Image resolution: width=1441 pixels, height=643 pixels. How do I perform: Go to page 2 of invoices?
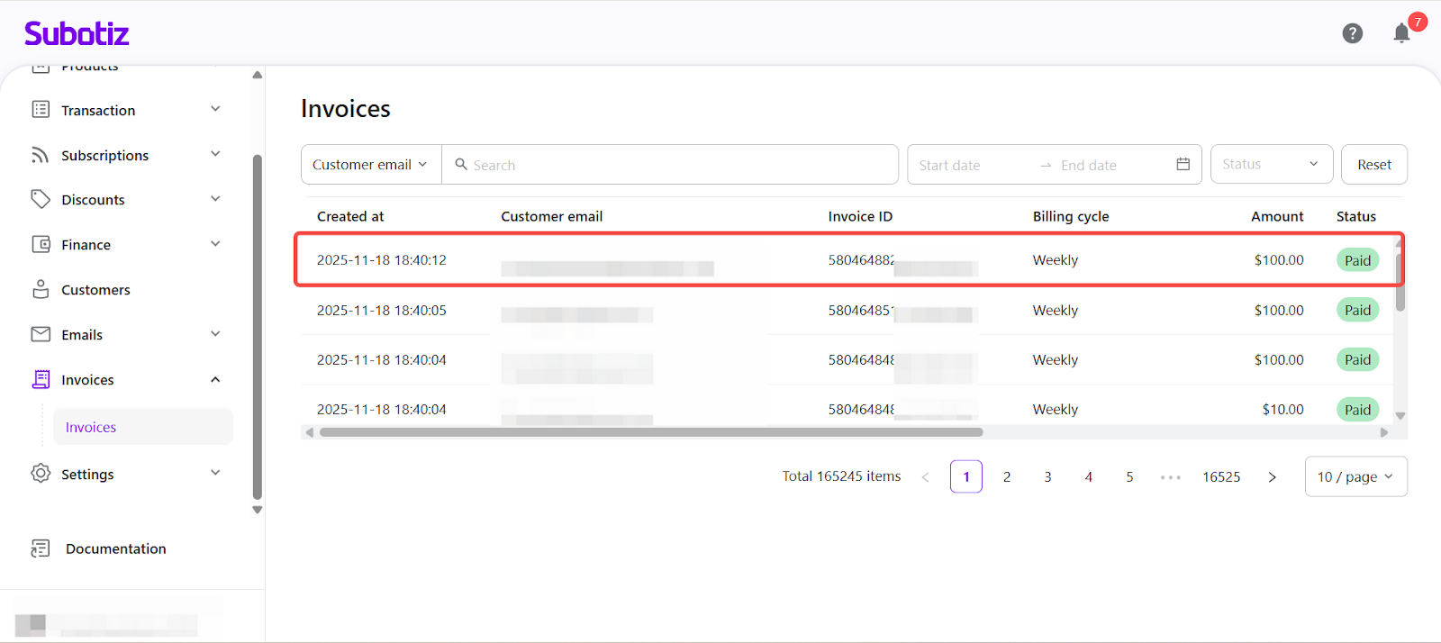[1007, 476]
